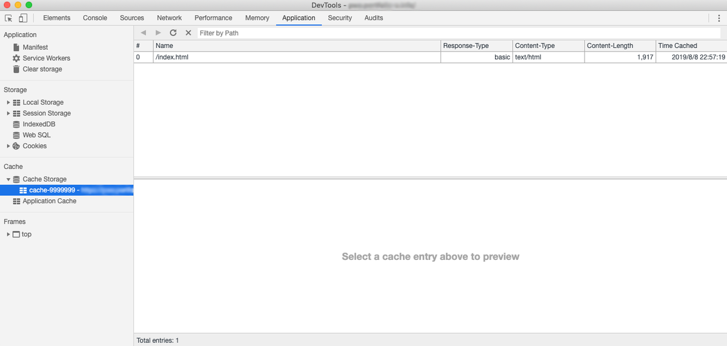Select the cache-9999999 entry
Viewport: 727px width, 346px height.
click(x=67, y=190)
